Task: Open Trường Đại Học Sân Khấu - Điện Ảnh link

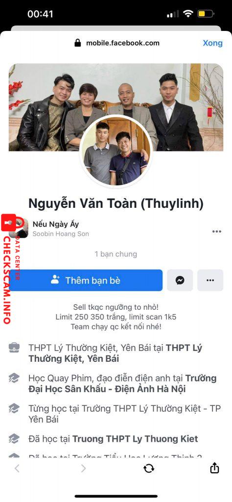Action: pos(122,383)
